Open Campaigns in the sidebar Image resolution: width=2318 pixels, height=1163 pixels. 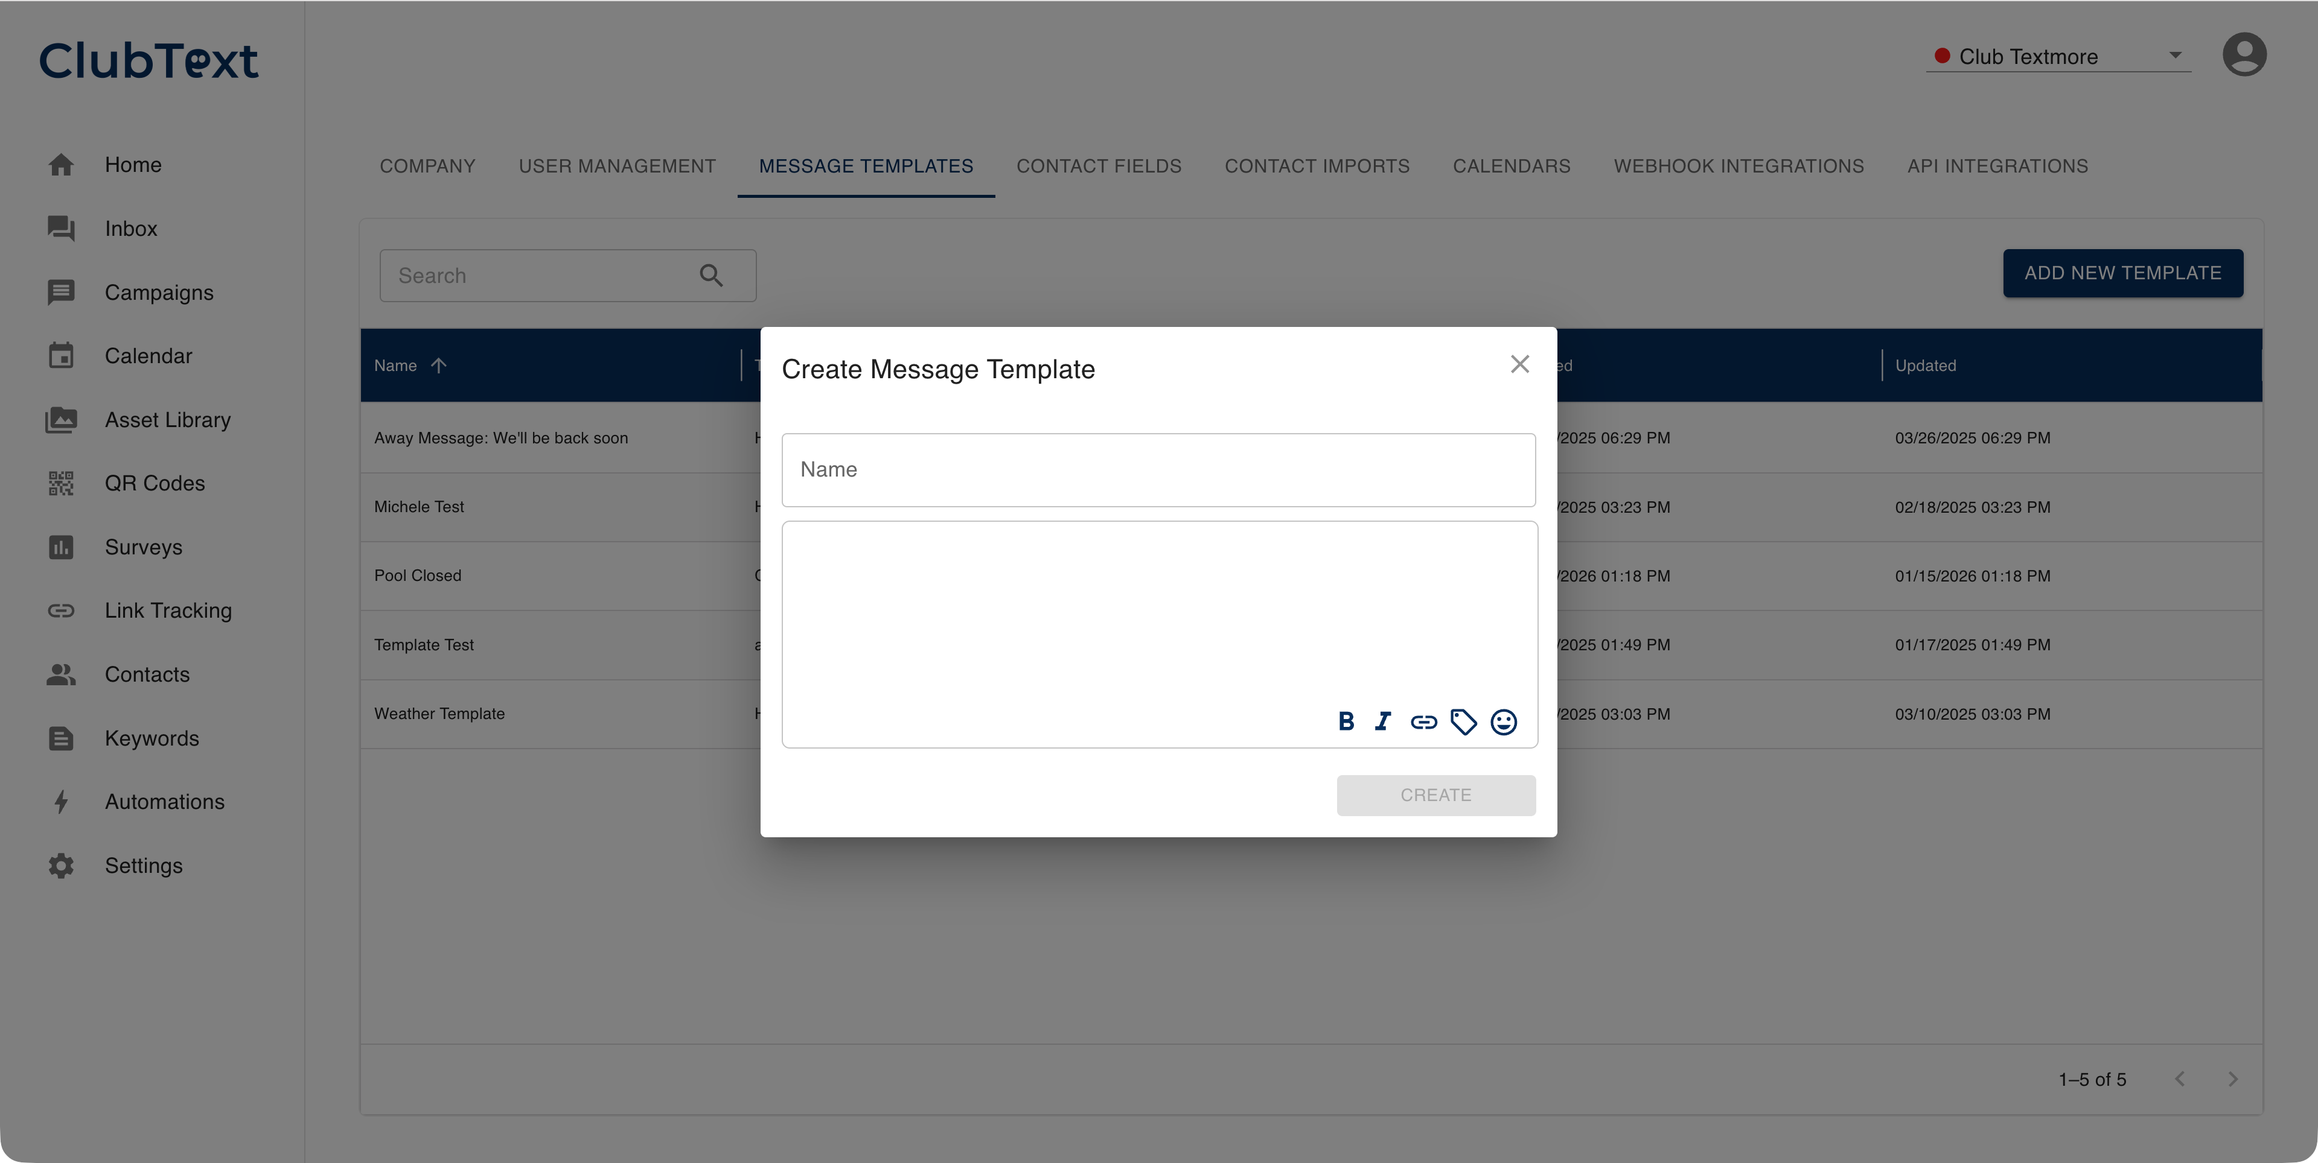pos(158,293)
